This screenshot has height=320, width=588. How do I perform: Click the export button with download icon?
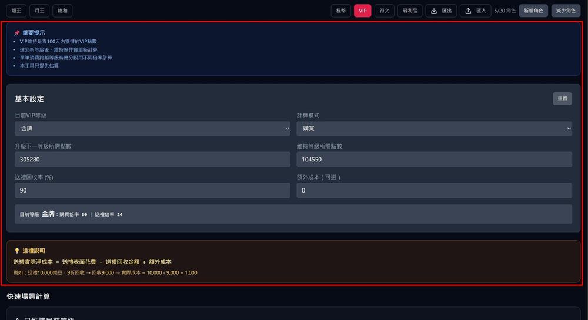[441, 11]
